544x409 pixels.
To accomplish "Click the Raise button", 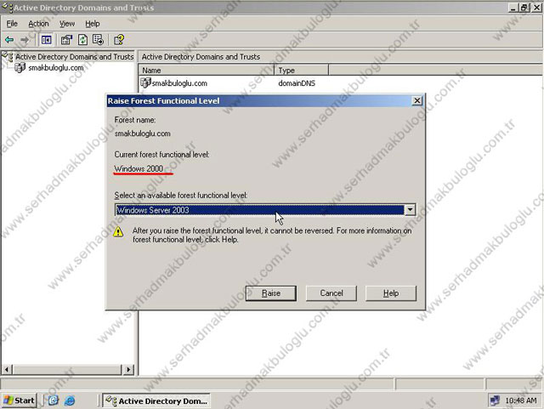I will (271, 293).
